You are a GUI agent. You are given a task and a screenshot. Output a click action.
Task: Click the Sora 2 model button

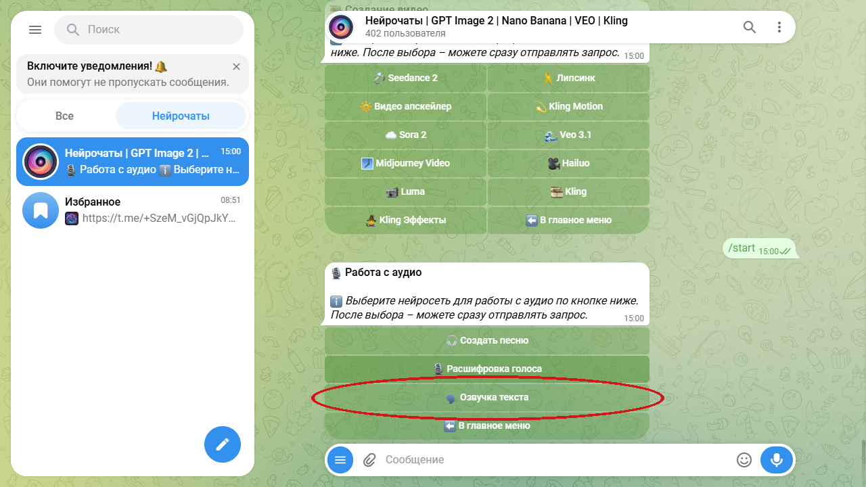pyautogui.click(x=406, y=135)
